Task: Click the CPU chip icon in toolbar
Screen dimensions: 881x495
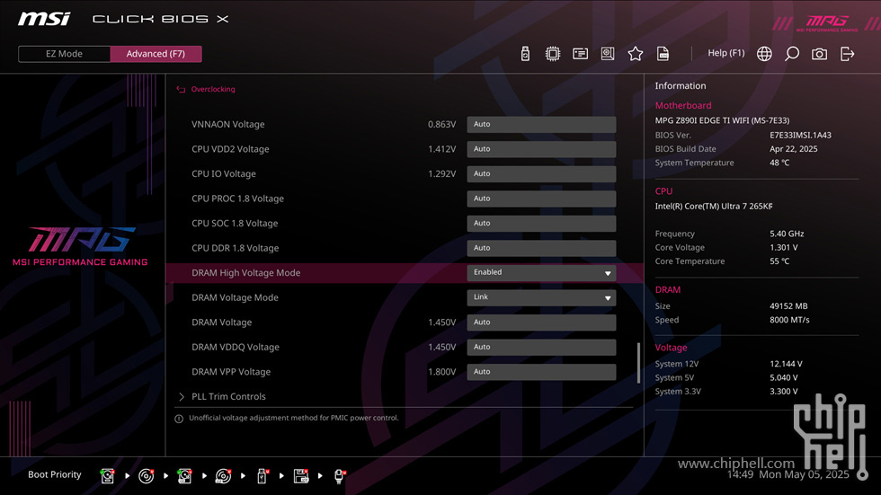Action: click(552, 53)
